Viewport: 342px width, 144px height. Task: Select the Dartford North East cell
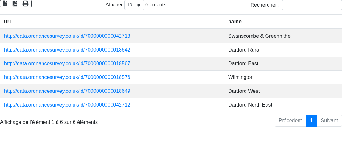[250, 105]
